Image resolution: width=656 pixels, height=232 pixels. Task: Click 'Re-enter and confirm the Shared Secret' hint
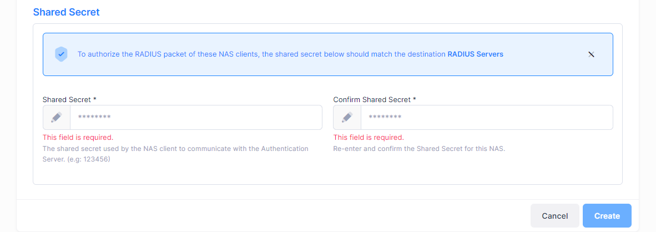pyautogui.click(x=419, y=149)
